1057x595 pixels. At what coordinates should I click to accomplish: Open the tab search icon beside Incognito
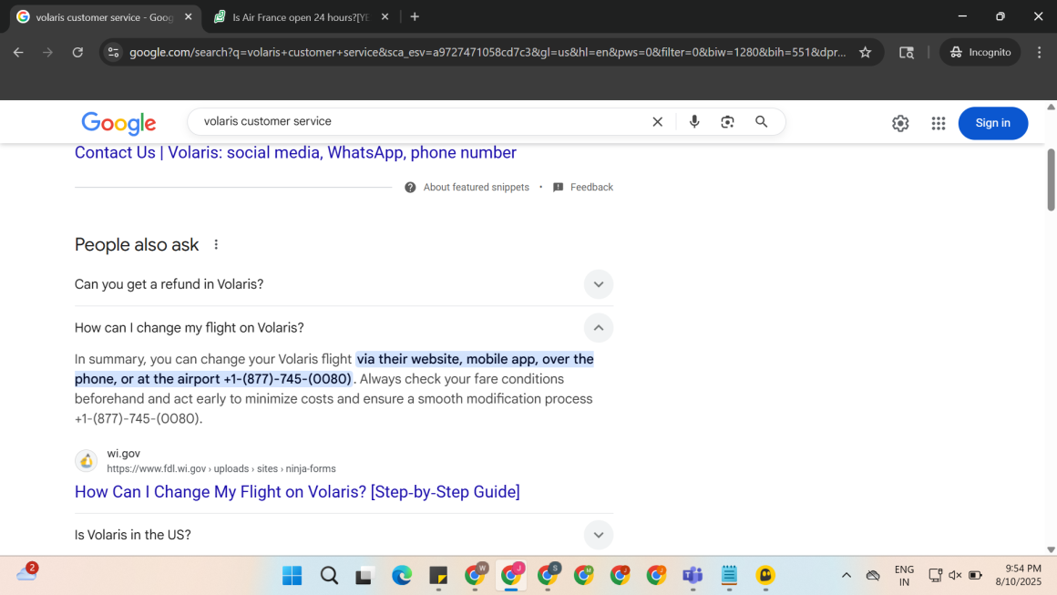point(907,53)
